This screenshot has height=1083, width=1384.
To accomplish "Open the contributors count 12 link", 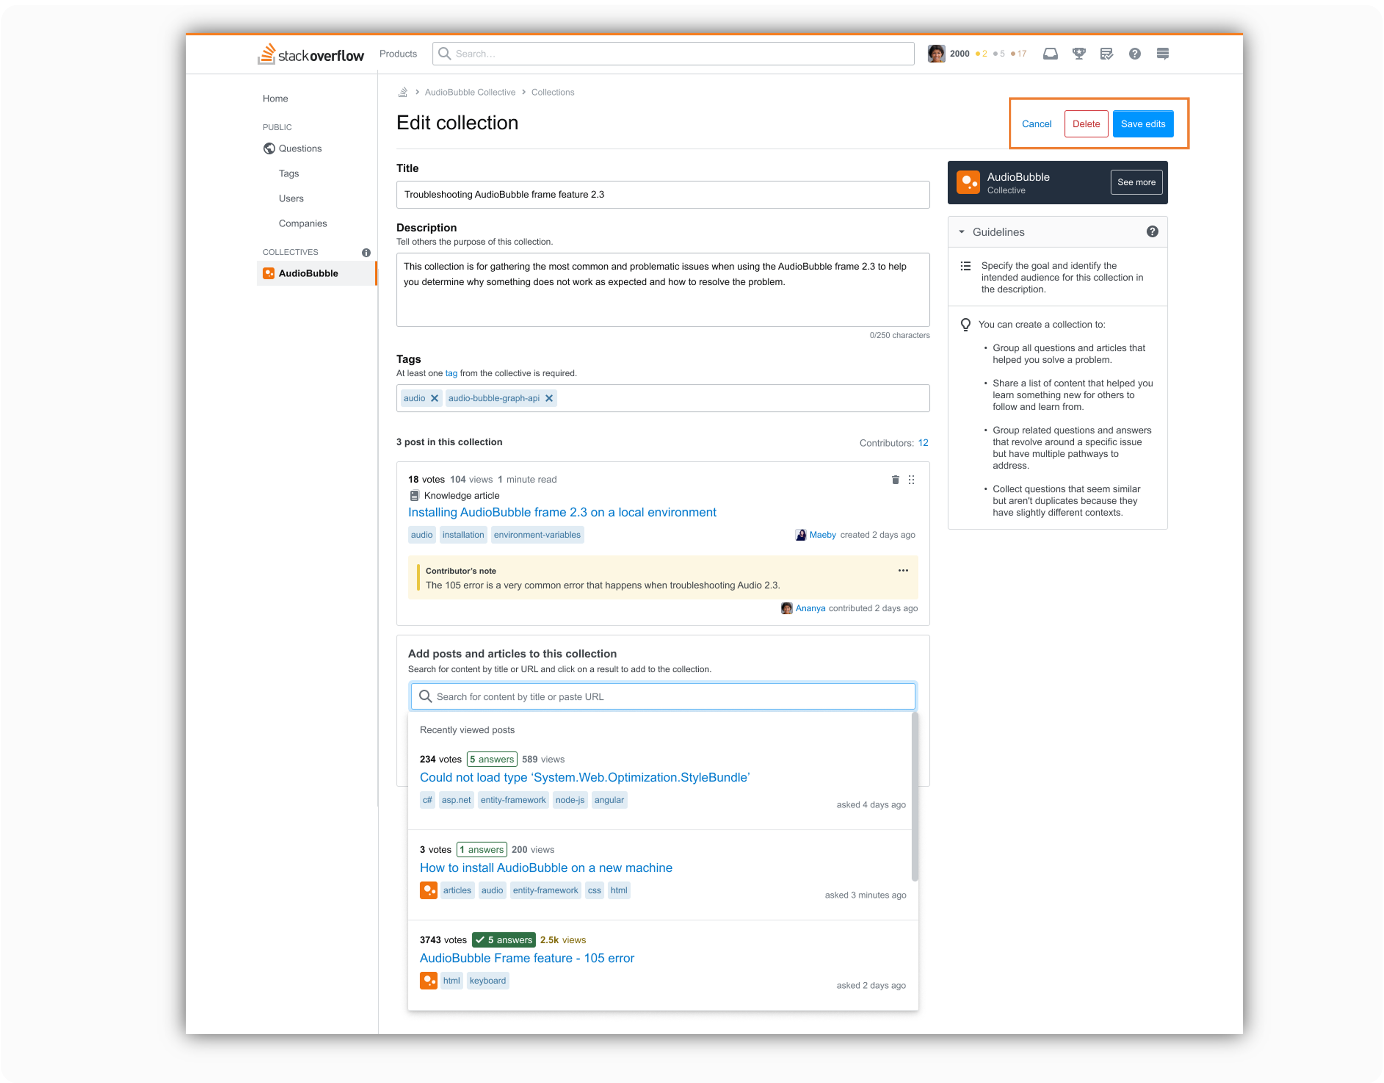I will [923, 442].
